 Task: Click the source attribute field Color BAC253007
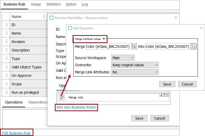pyautogui.click(x=108, y=46)
